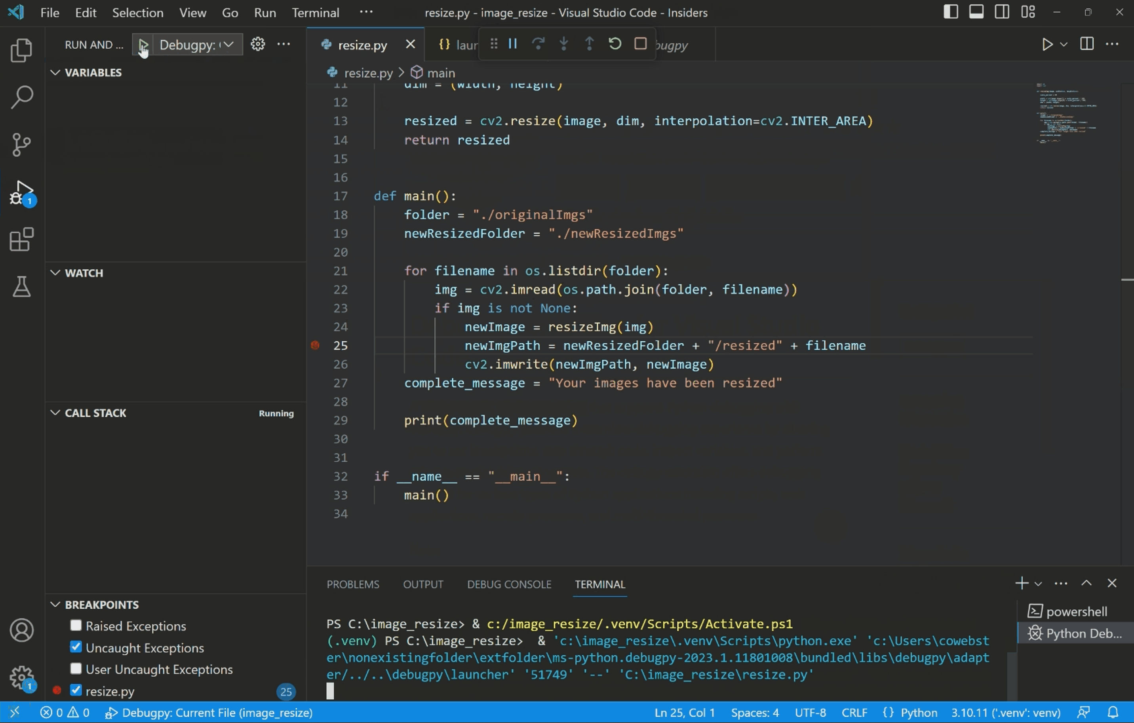Enable User Uncaught Exceptions checkbox
This screenshot has height=723, width=1134.
[76, 668]
